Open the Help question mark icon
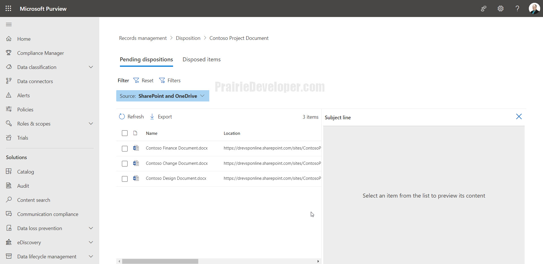Image resolution: width=543 pixels, height=264 pixels. click(x=517, y=8)
